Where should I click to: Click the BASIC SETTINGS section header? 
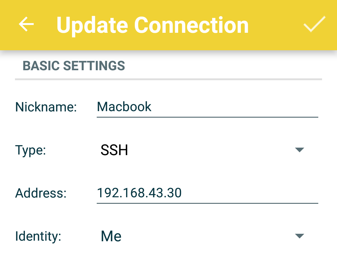(x=74, y=66)
